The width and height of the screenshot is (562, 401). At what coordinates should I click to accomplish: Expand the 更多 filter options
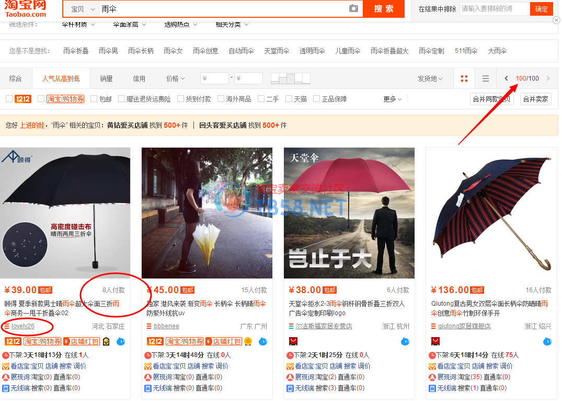[392, 99]
